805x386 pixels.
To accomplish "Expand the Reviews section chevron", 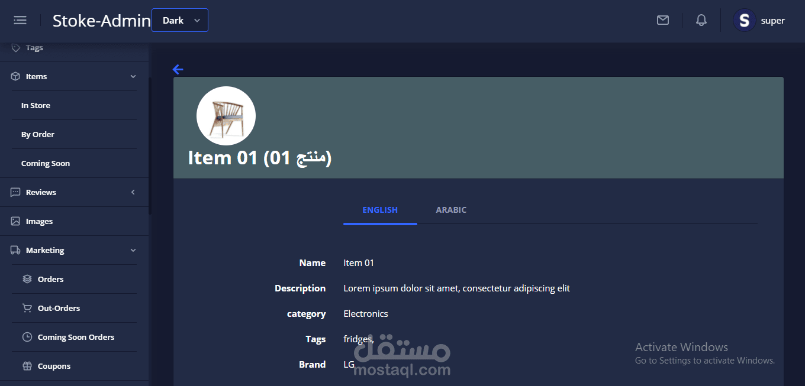I will point(133,192).
